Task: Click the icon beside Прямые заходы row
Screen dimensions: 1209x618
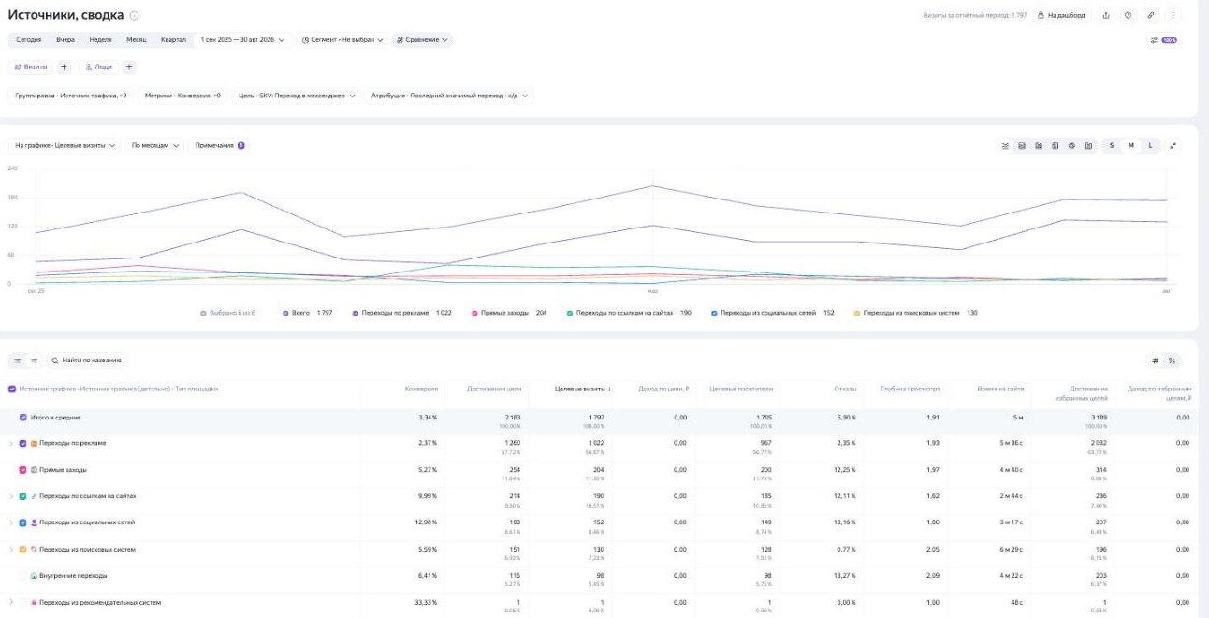Action: [35, 470]
